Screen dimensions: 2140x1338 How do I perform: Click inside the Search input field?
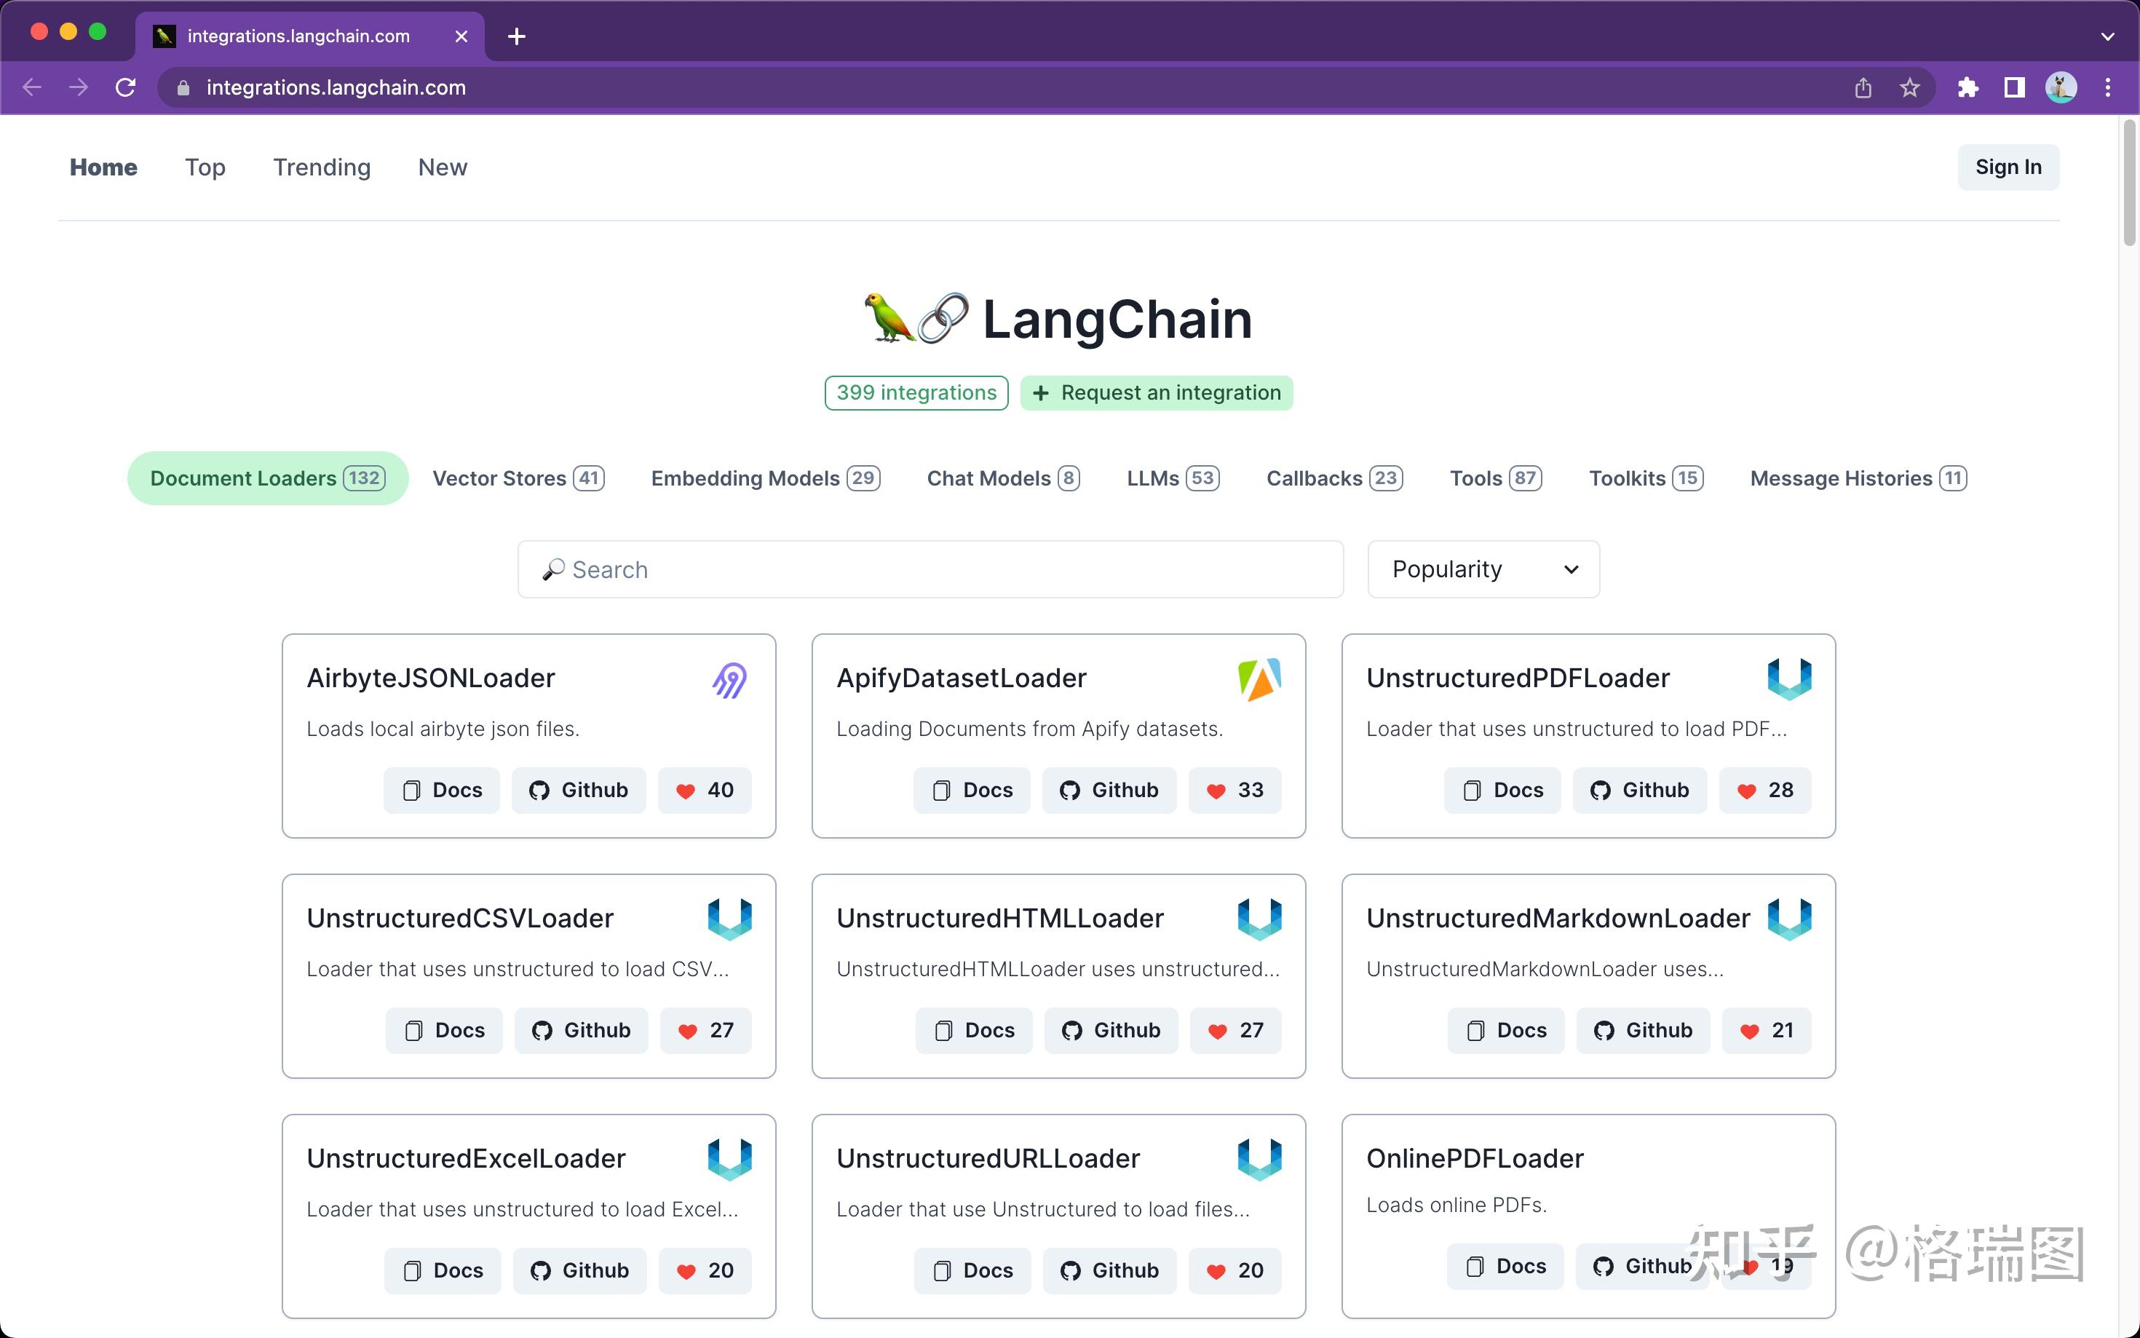pyautogui.click(x=884, y=569)
